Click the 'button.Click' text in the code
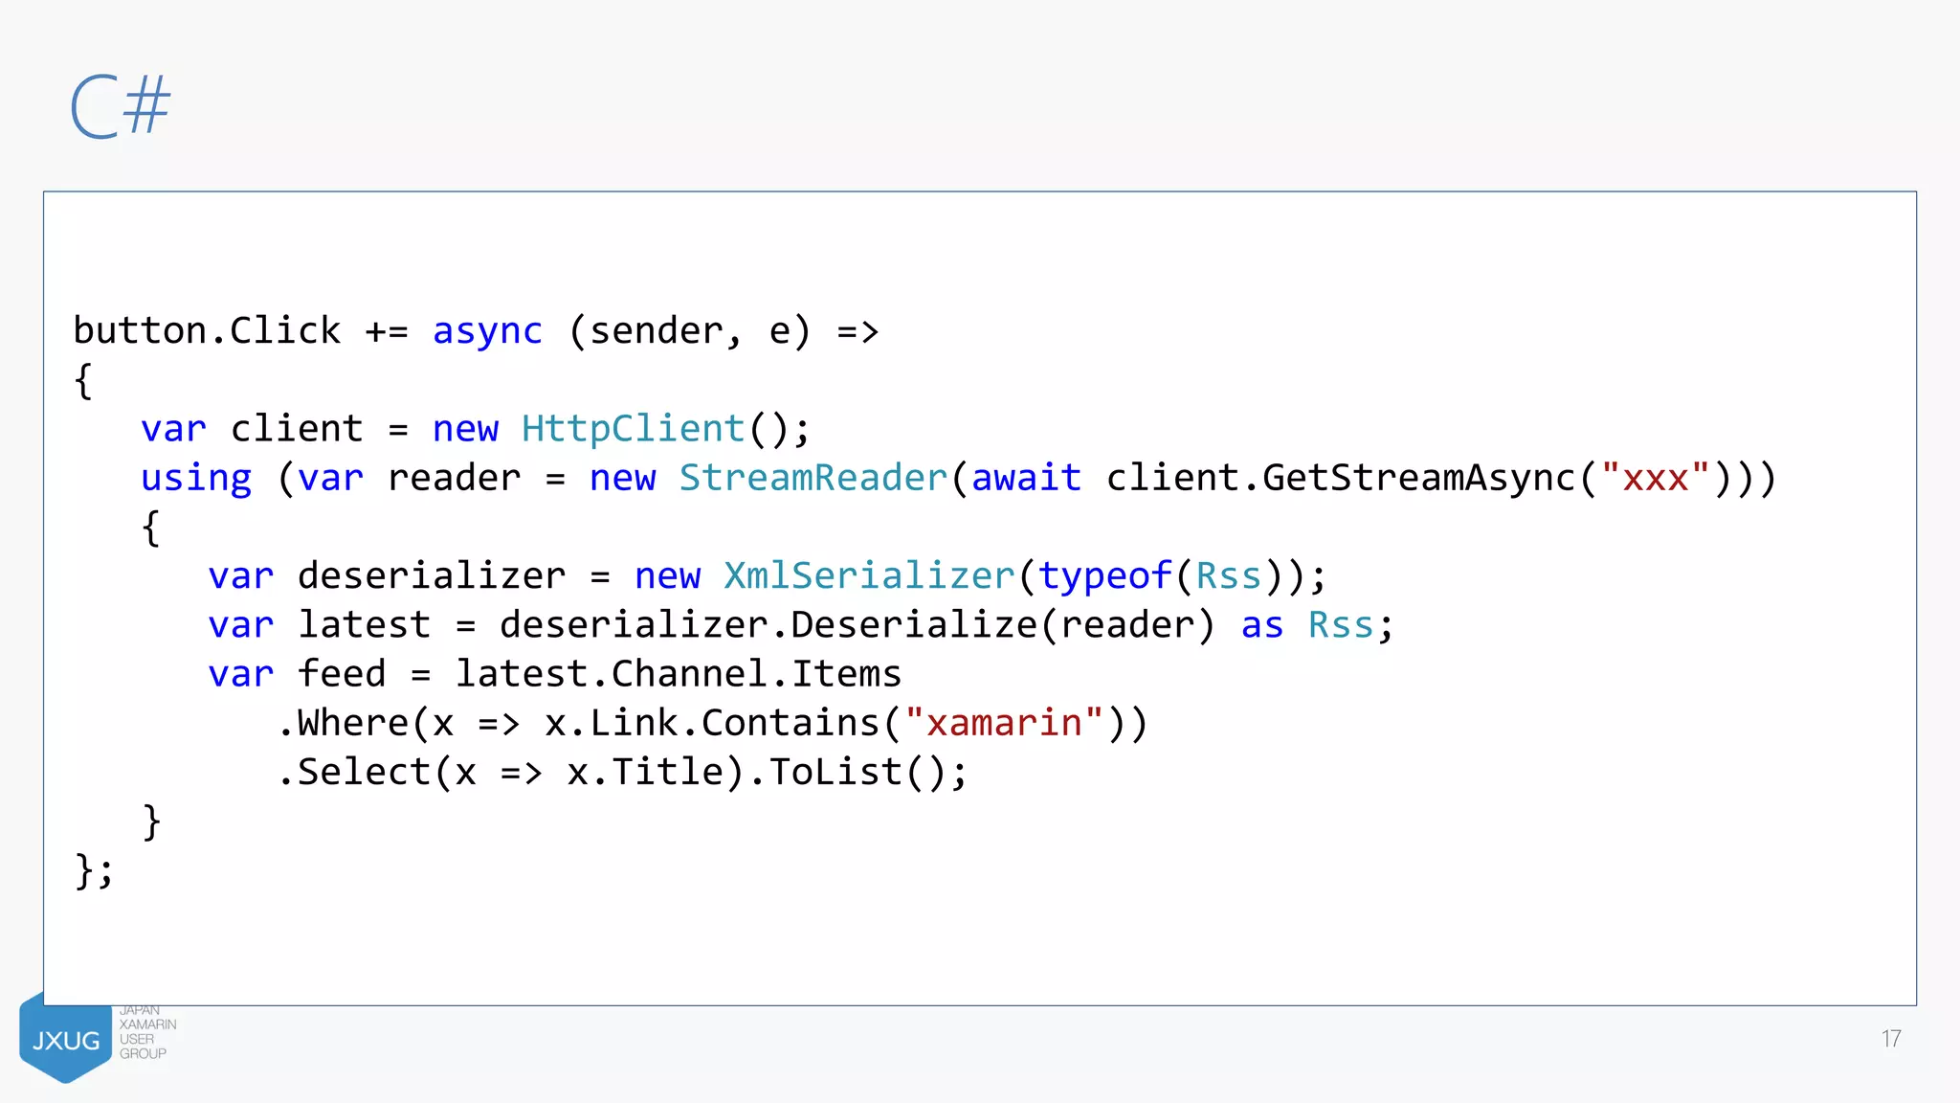The width and height of the screenshot is (1960, 1103). click(x=207, y=330)
